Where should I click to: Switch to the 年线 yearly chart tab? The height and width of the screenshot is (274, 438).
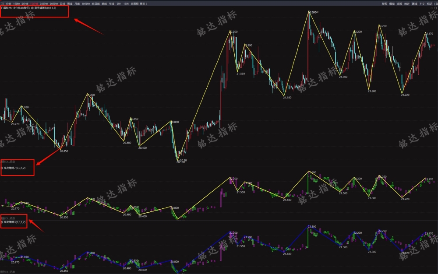pos(111,4)
